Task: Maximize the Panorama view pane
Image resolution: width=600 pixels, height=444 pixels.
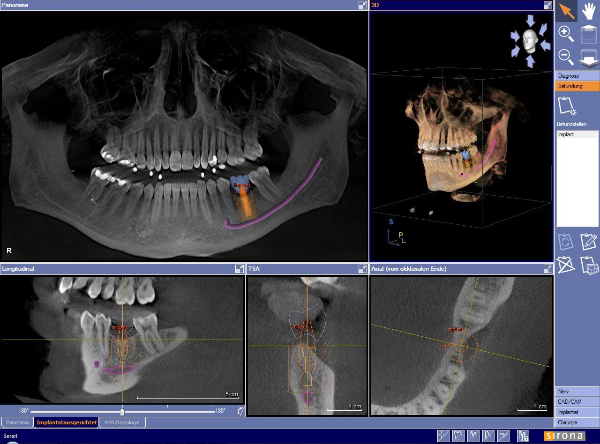Action: pos(362,5)
